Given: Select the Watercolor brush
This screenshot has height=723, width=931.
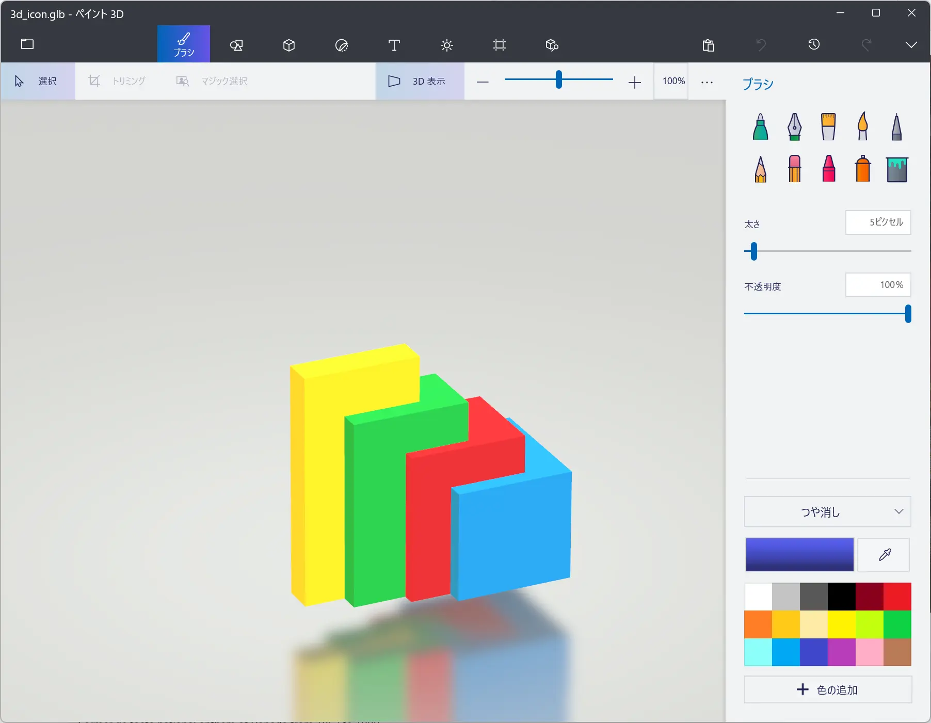Looking at the screenshot, I should pos(863,127).
